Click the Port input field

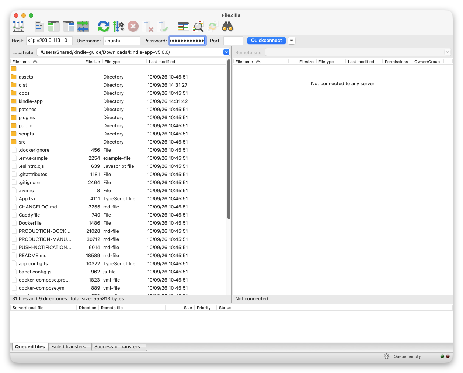pos(233,41)
